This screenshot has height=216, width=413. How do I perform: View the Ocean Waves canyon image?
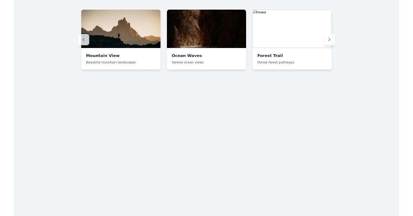pos(206,29)
